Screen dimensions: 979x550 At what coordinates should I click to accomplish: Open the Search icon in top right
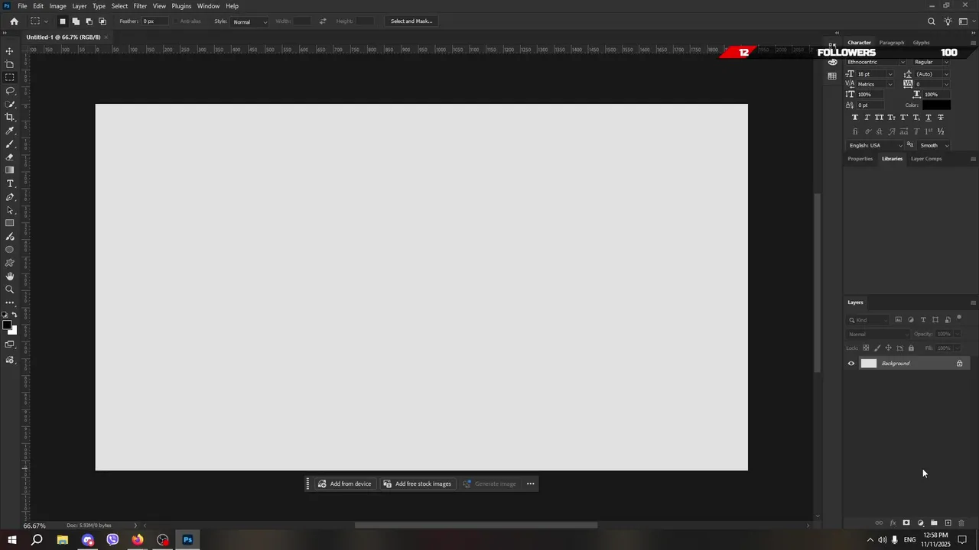pos(931,21)
